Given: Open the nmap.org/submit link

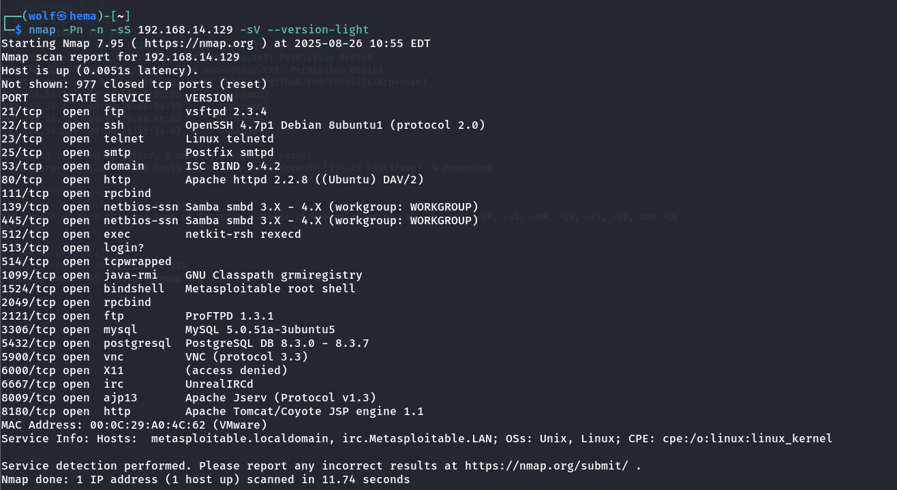Looking at the screenshot, I should point(549,466).
